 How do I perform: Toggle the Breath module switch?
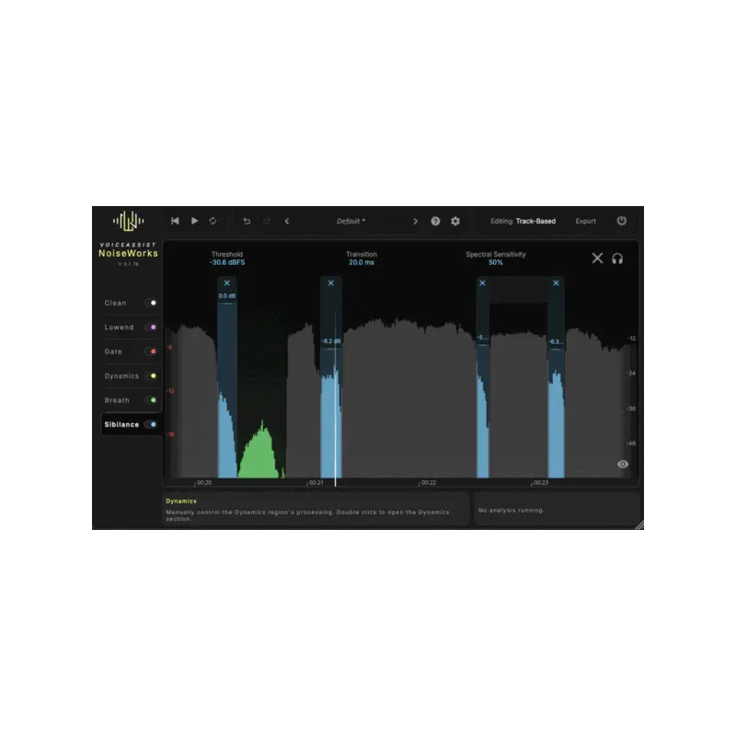[x=151, y=400]
